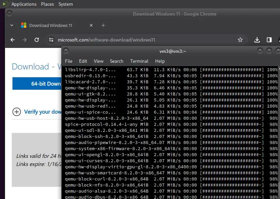Click the Links valid for 24 hours text

(x=39, y=156)
